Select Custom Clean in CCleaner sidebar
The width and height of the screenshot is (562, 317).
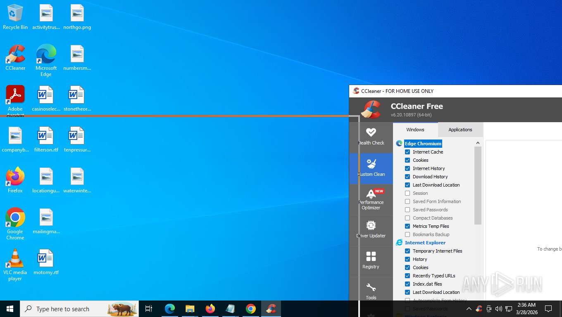coord(371,168)
